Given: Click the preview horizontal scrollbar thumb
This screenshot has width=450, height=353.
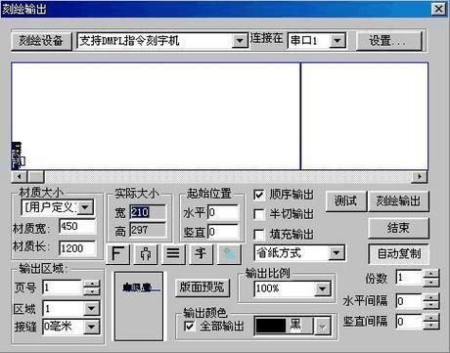Looking at the screenshot, I should 36,177.
